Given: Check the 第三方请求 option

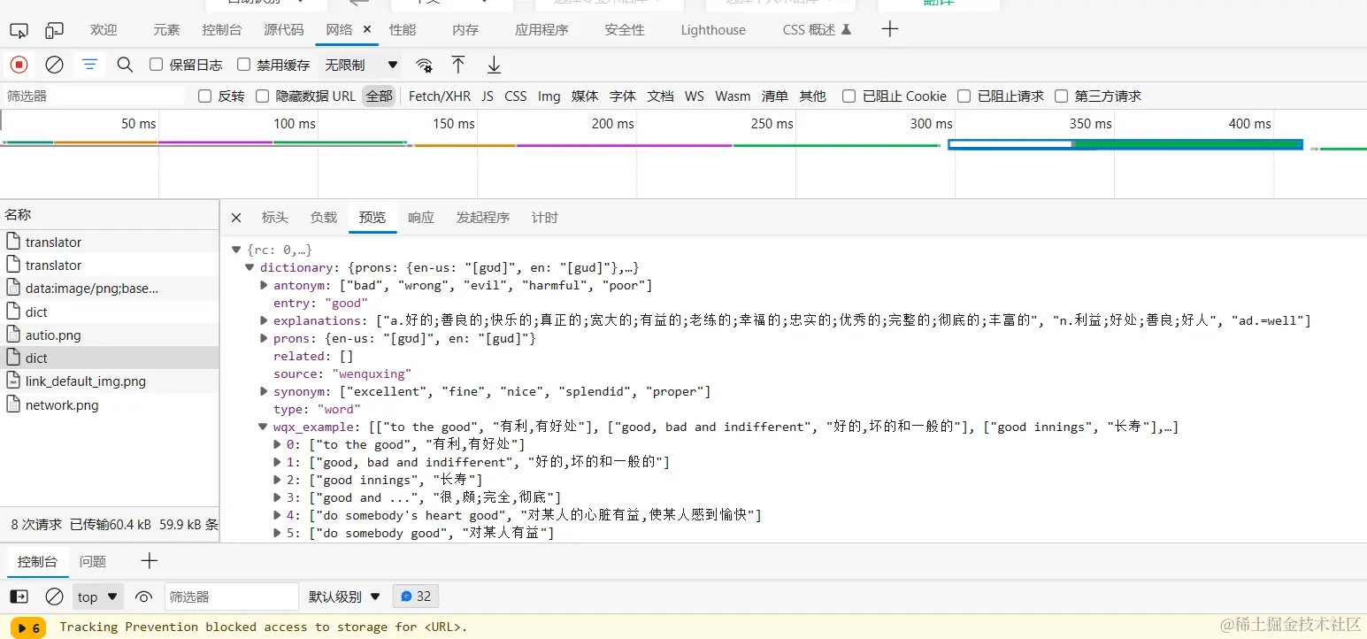Looking at the screenshot, I should tap(1061, 96).
